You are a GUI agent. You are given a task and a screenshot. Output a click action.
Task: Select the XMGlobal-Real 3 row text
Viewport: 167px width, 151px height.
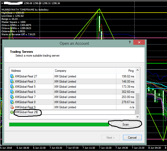pos(25,82)
